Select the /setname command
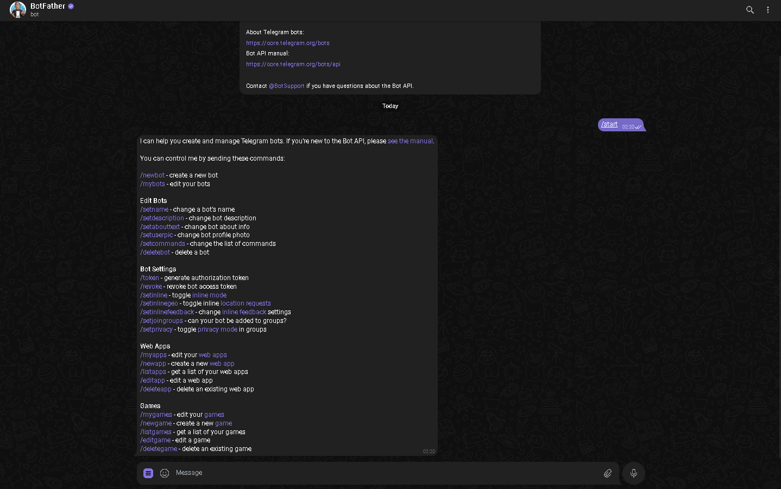The height and width of the screenshot is (489, 781). 154,209
